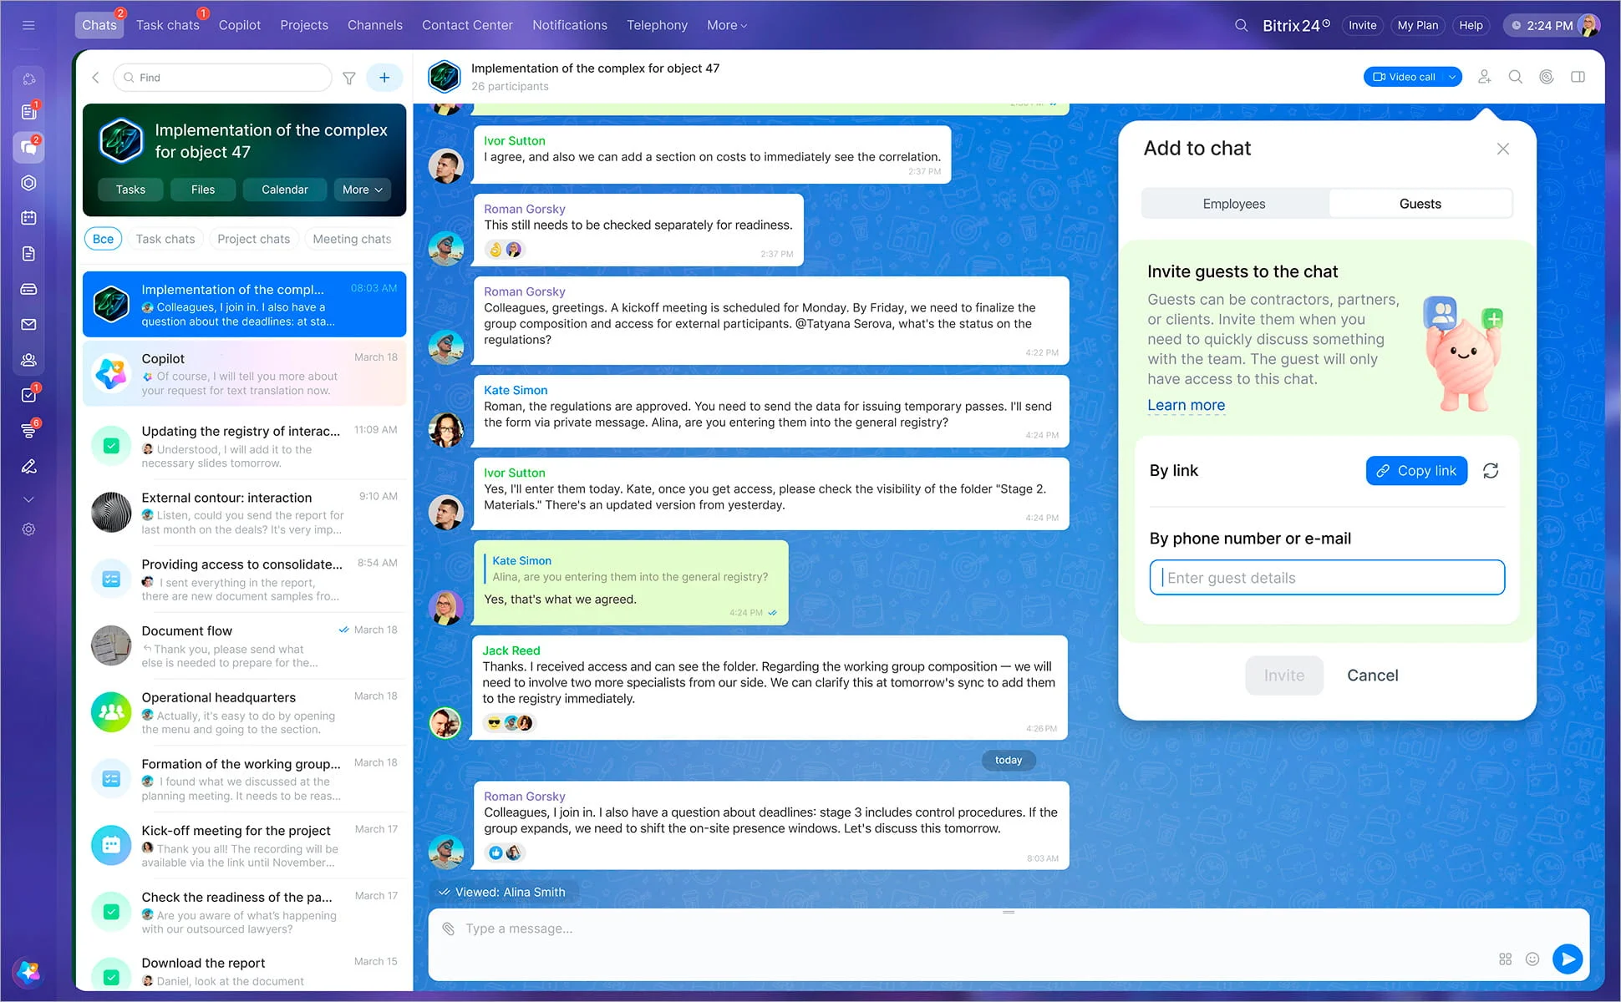
Task: Click the My Plan button
Action: point(1418,25)
